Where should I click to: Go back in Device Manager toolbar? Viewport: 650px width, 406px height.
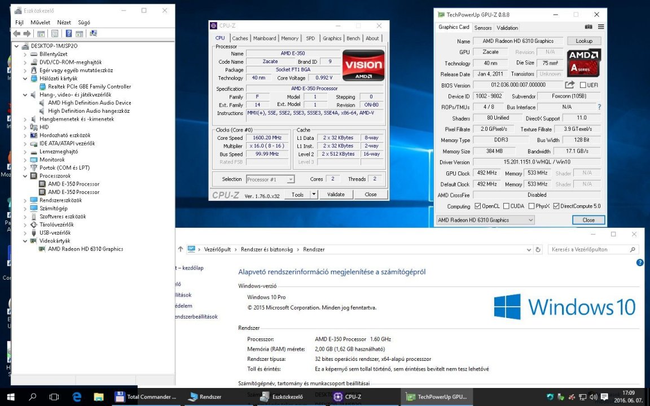click(16, 34)
